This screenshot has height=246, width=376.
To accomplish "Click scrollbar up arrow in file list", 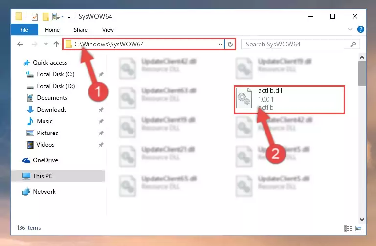I will 362,57.
